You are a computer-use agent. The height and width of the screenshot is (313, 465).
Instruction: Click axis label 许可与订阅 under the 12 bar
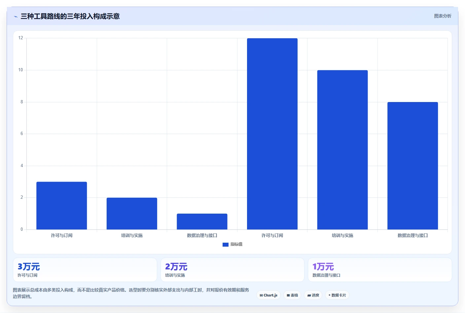tap(272, 235)
